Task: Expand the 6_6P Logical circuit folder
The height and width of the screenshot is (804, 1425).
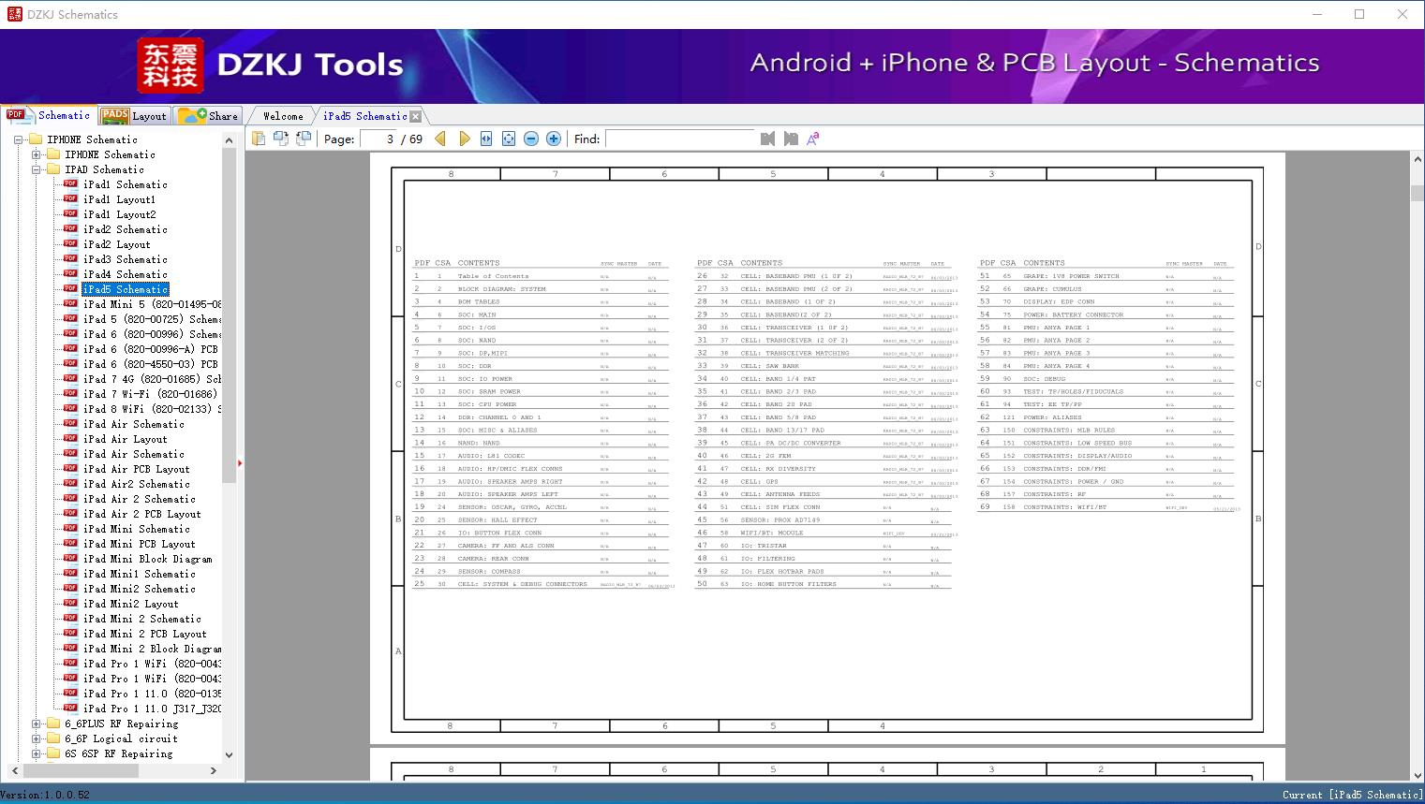Action: [36, 738]
